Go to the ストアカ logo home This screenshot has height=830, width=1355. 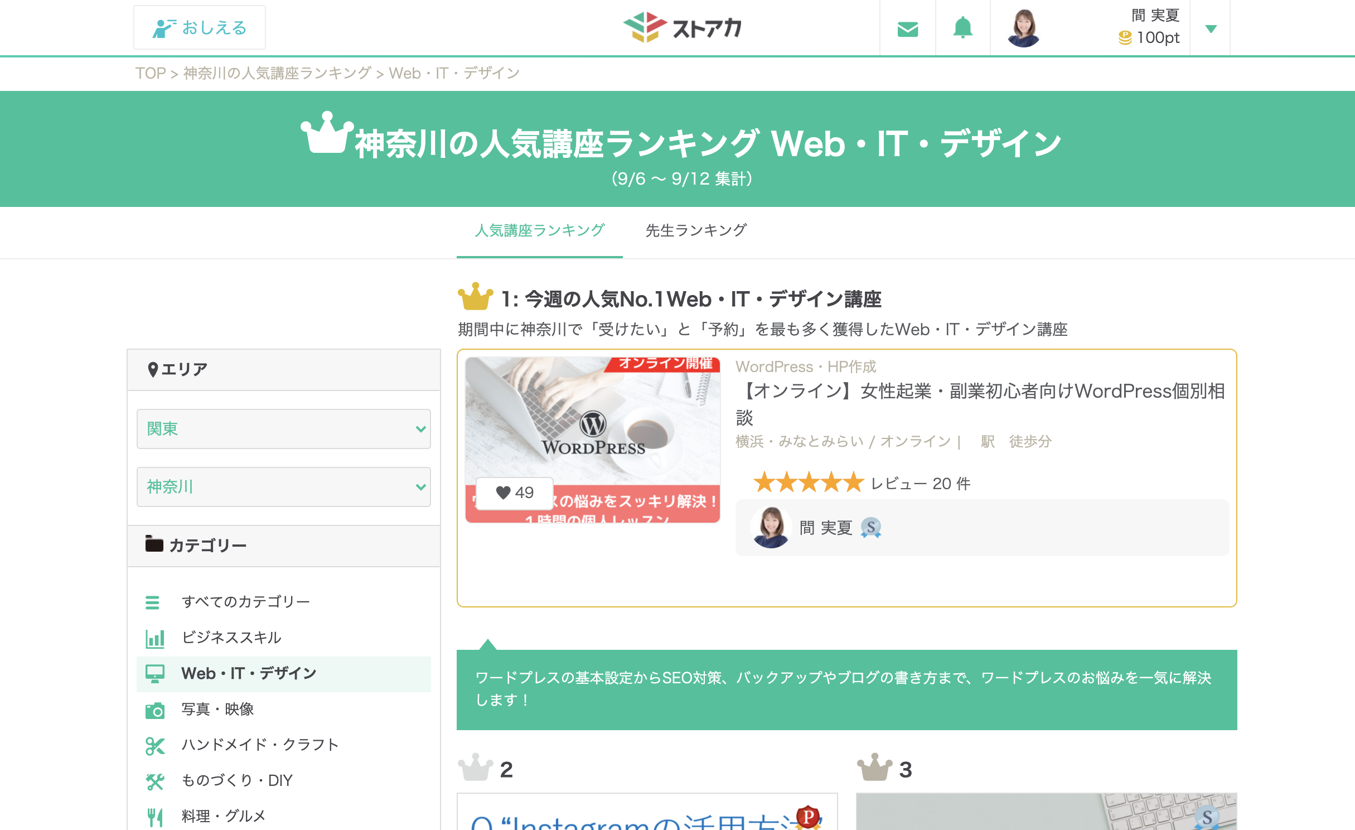tap(682, 27)
